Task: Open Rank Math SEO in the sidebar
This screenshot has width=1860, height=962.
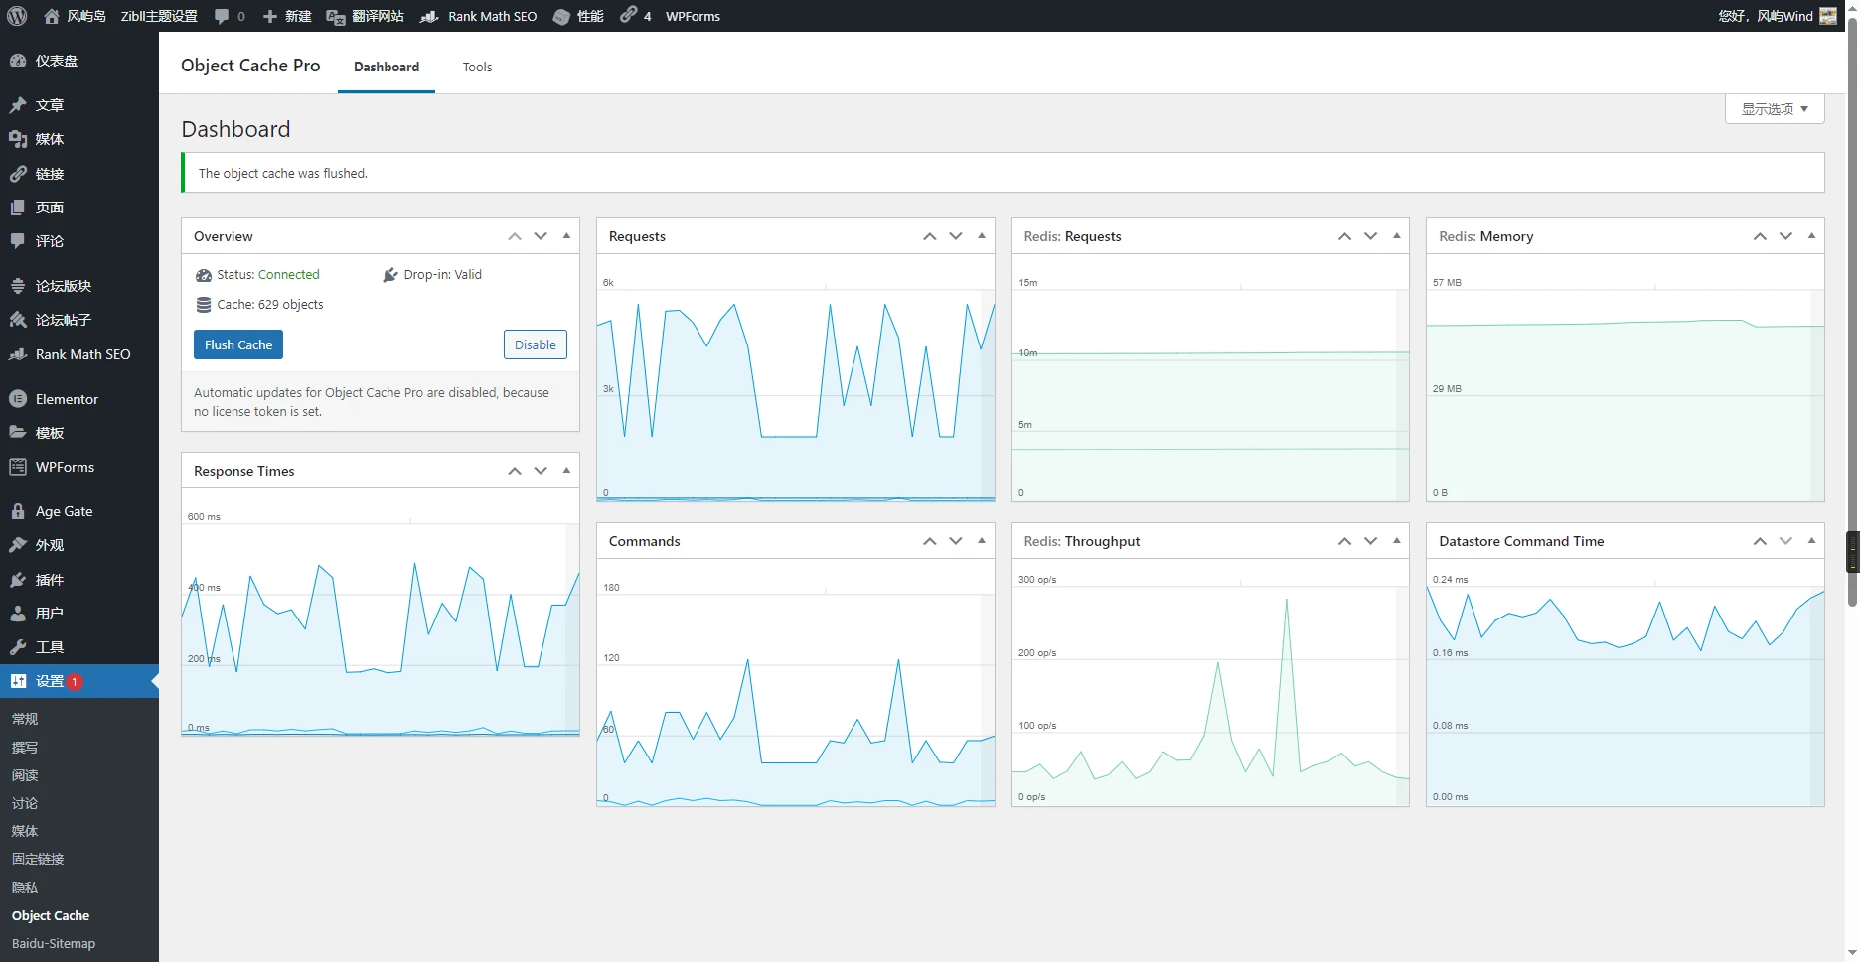Action: coord(82,354)
